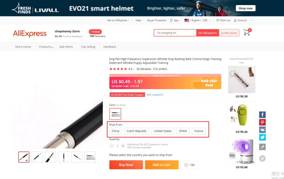Open the Feedback tab
Image resolution: width=284 pixels, height=179 pixels.
click(x=110, y=47)
